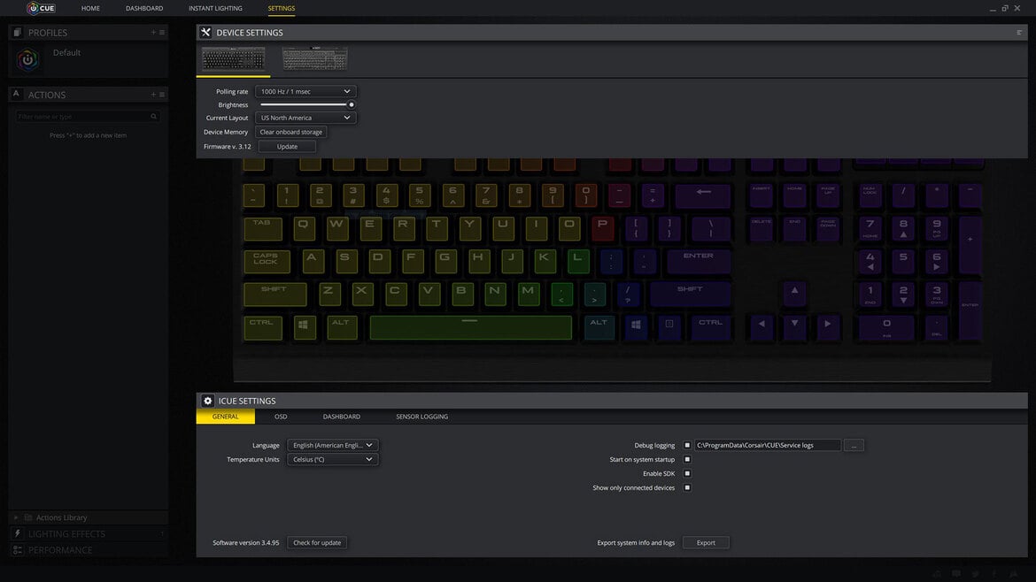1036x582 pixels.
Task: Click the debug log path field
Action: click(767, 446)
